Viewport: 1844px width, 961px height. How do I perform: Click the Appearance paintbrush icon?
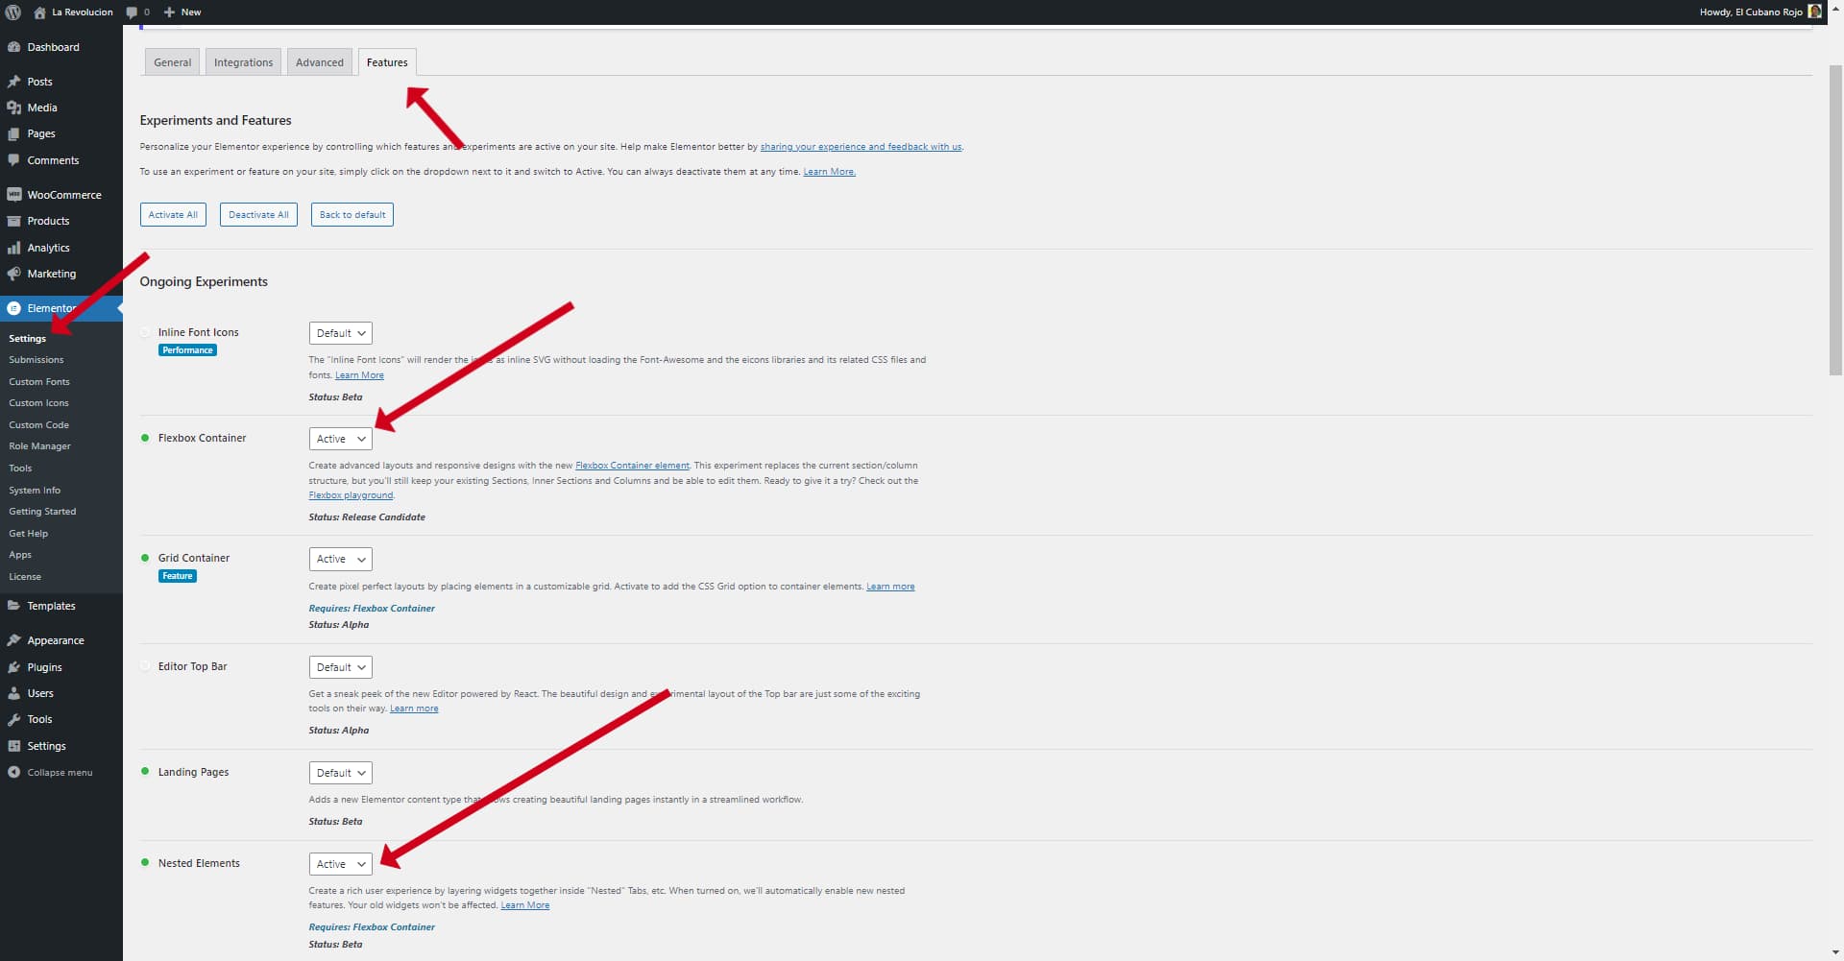[x=13, y=640]
